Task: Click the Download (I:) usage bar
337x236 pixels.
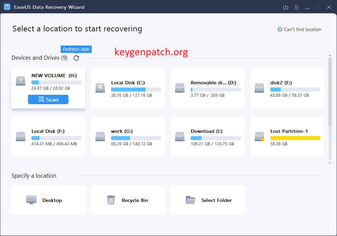Action: point(216,138)
